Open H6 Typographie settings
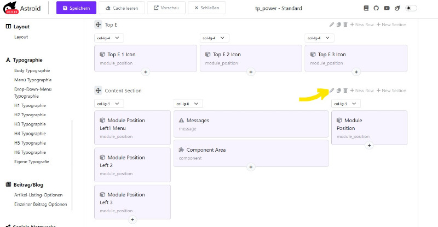This screenshot has height=227, width=438. pos(30,152)
